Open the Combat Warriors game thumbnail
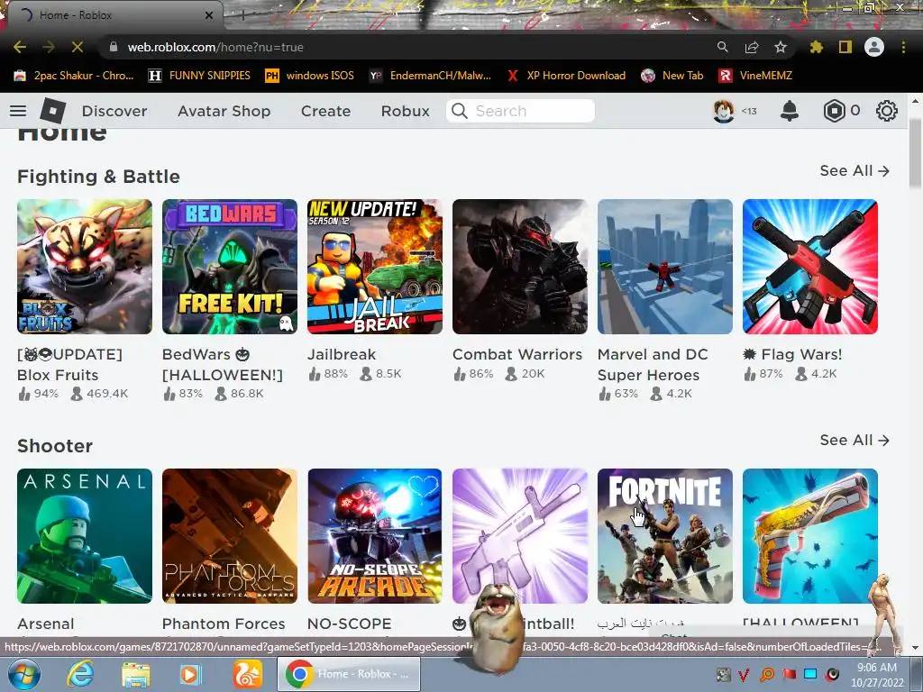923x692 pixels. pyautogui.click(x=520, y=267)
